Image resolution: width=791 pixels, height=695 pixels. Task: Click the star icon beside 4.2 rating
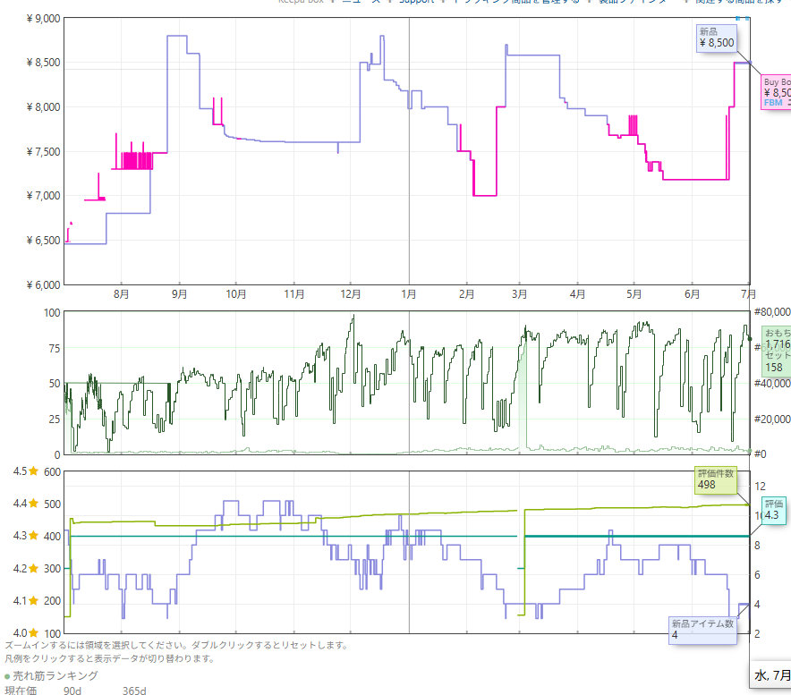34,568
